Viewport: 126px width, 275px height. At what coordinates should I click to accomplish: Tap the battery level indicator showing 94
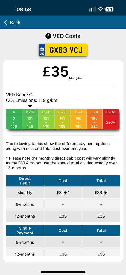(x=110, y=9)
